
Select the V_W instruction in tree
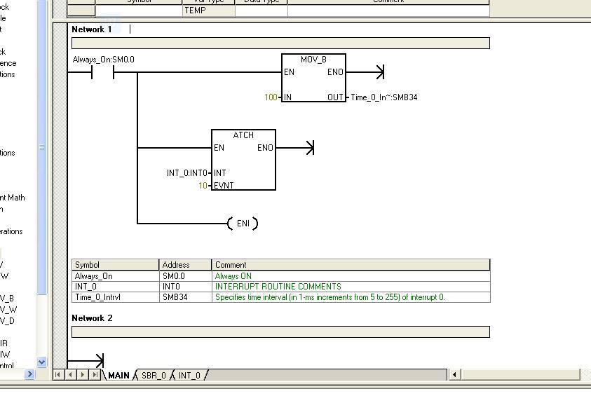[x=8, y=310]
